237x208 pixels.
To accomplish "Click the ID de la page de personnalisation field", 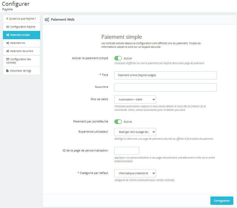I will (x=127, y=151).
